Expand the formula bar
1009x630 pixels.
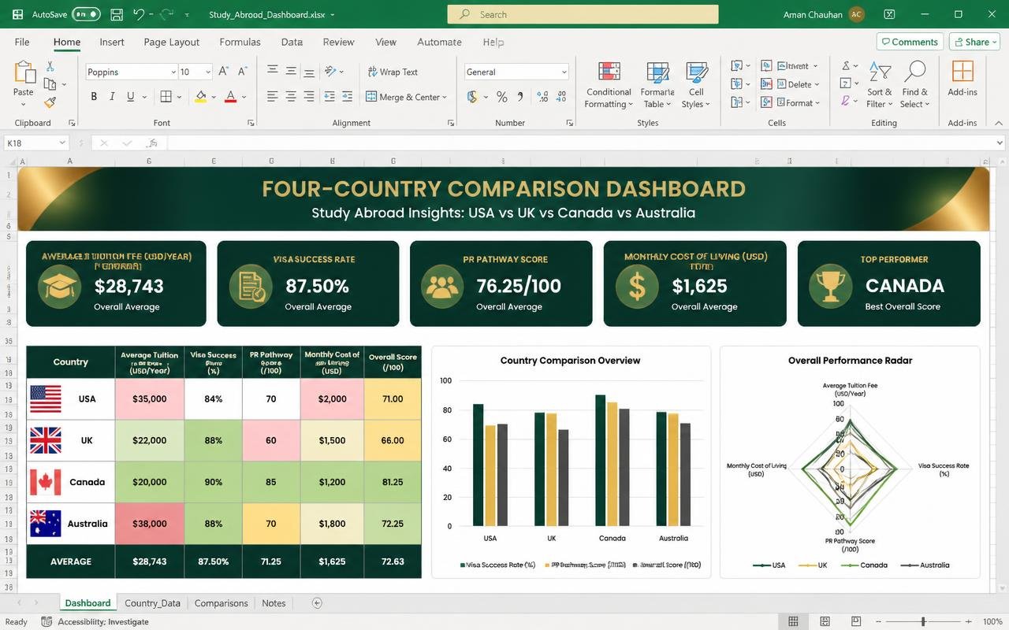click(1000, 143)
